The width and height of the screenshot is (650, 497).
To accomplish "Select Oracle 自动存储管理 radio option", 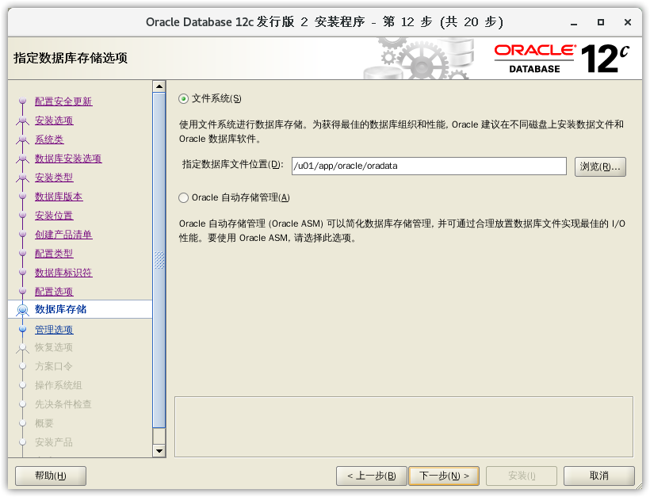I will (x=184, y=197).
